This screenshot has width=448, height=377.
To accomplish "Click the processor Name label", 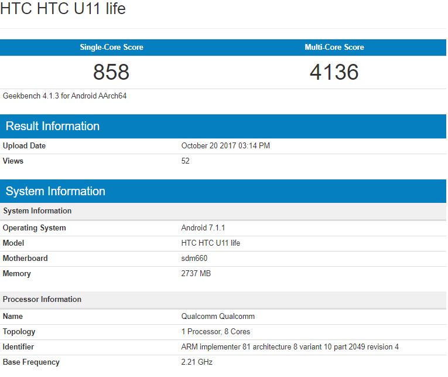I will tap(13, 317).
